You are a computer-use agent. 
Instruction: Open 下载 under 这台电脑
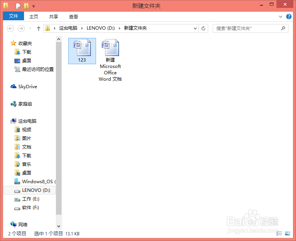[23, 156]
